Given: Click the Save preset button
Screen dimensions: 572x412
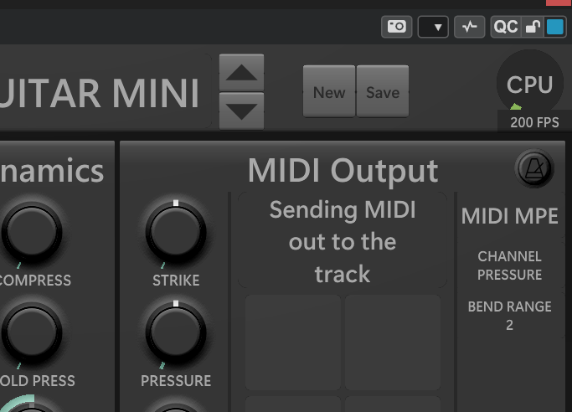Looking at the screenshot, I should pyautogui.click(x=383, y=92).
